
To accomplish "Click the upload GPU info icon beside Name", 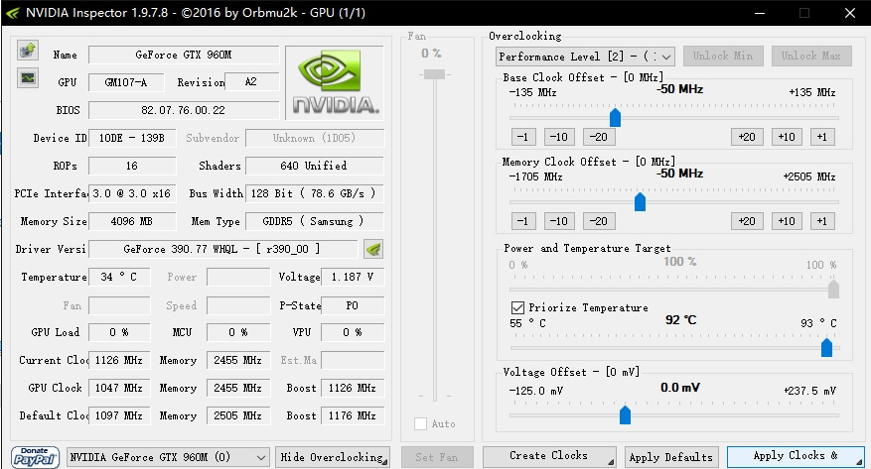I will [x=27, y=51].
